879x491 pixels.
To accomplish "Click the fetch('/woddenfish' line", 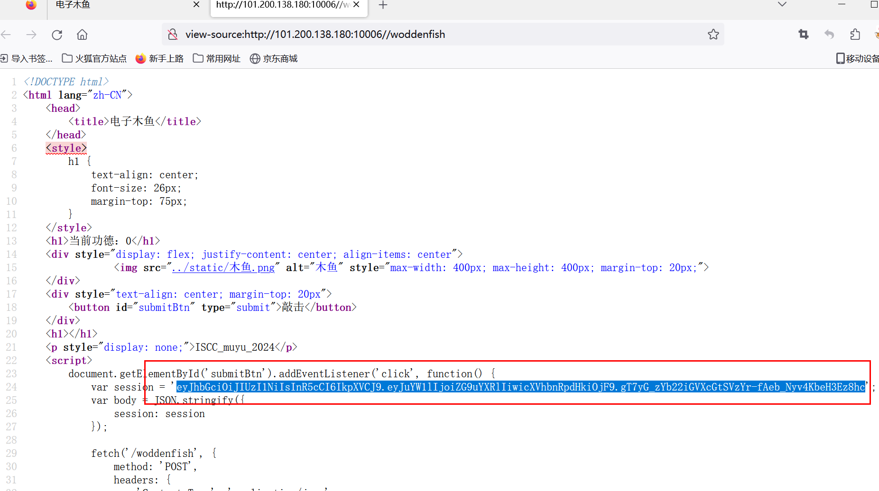I will [154, 454].
